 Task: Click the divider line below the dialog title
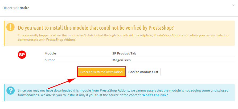tap(119, 16)
